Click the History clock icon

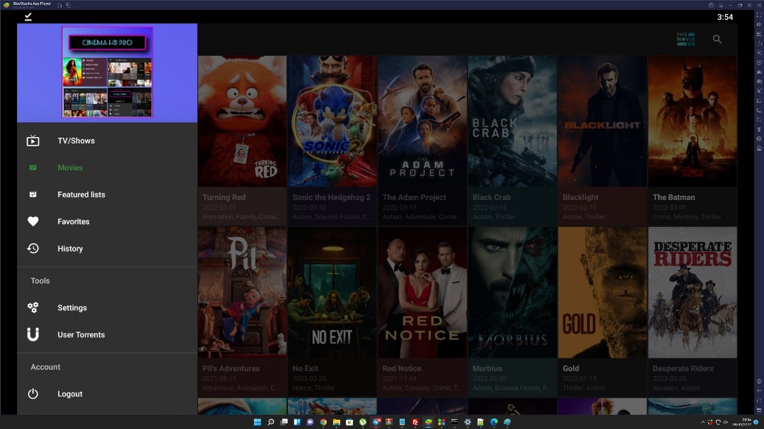33,248
